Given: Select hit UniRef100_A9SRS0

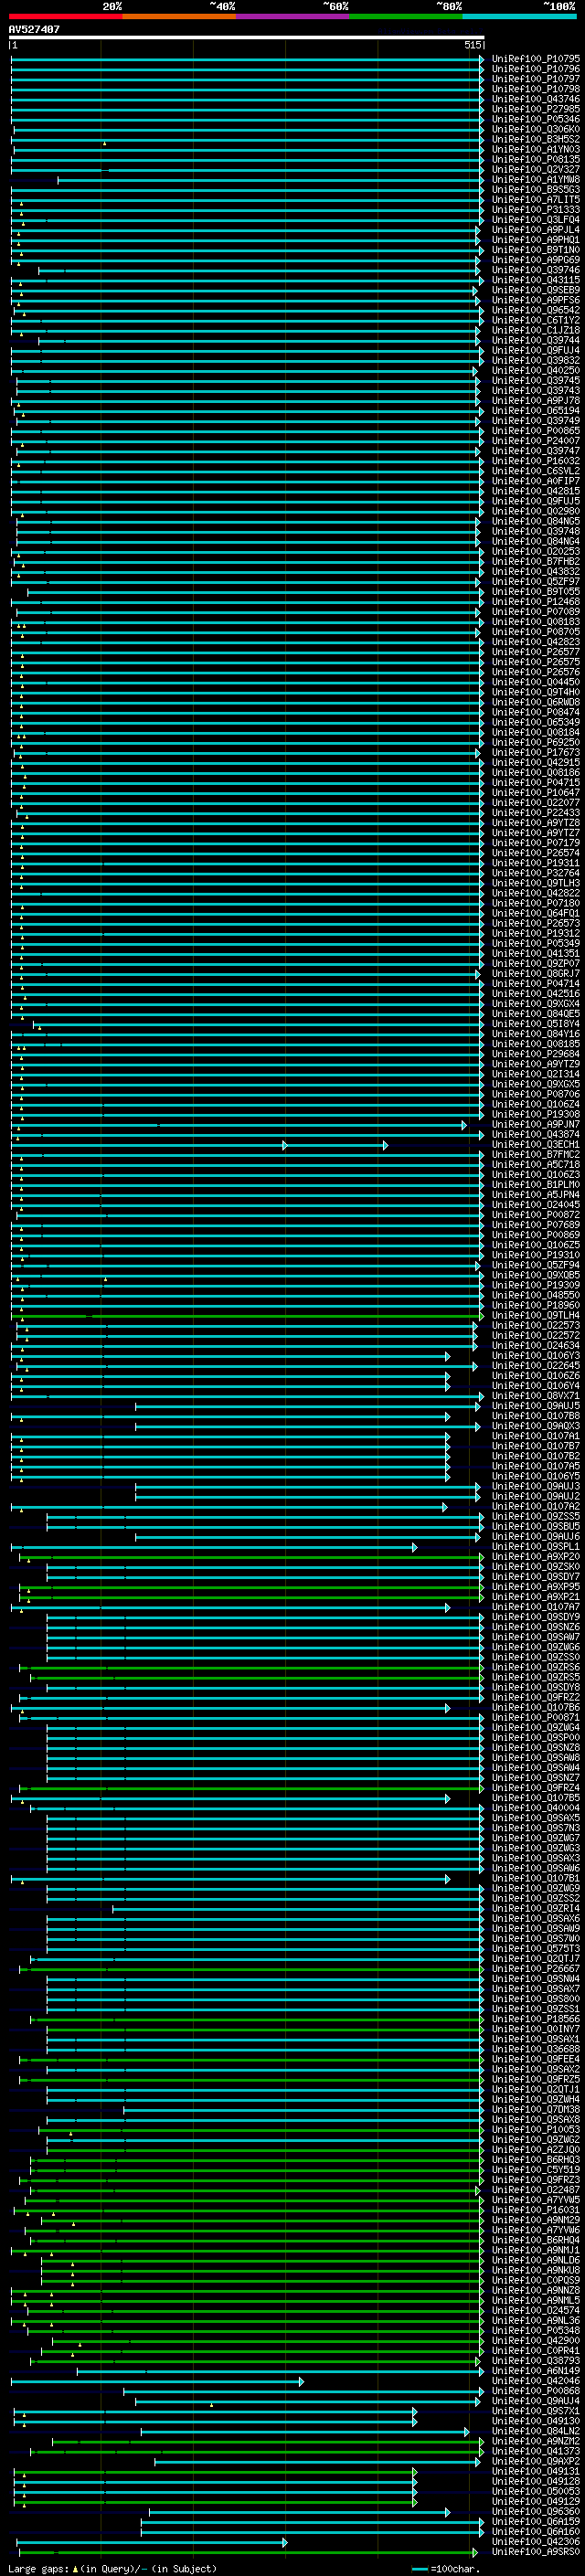Looking at the screenshot, I should pyautogui.click(x=536, y=2551).
